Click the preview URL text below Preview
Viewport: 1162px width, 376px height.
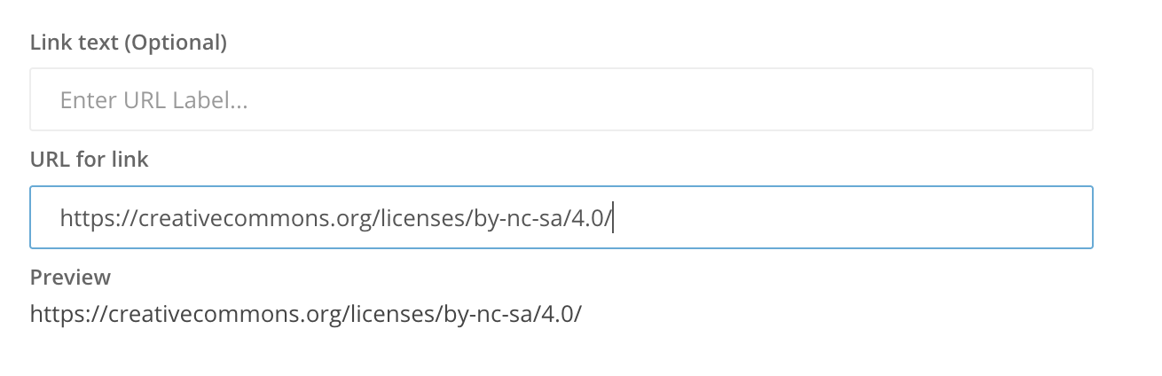tap(305, 313)
